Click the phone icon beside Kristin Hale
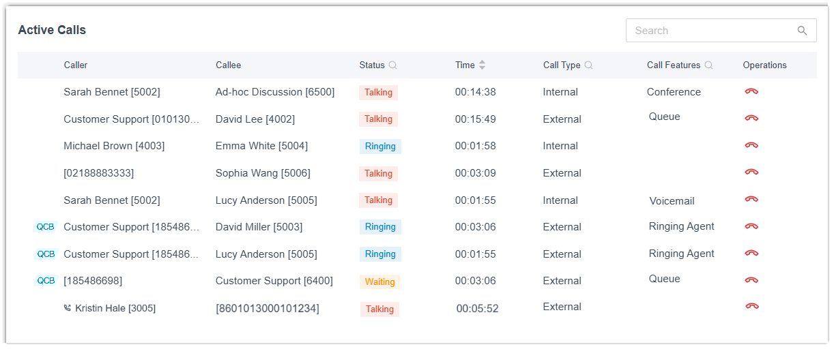Screen dimensions: 834x349 pos(67,308)
